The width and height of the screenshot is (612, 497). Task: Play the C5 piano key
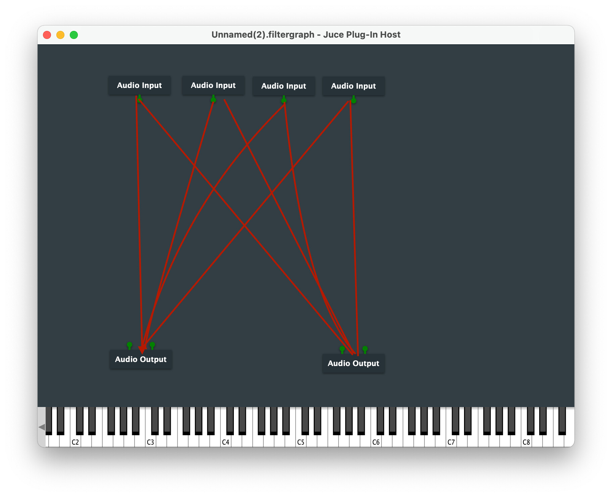pos(301,442)
